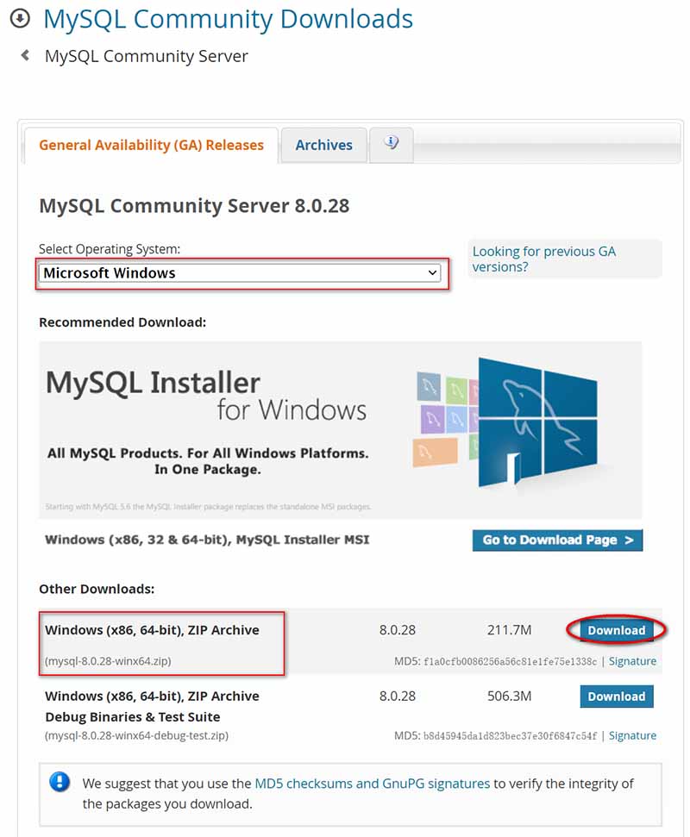Click the 'MySQL Installer for Windows' banner text

click(207, 397)
